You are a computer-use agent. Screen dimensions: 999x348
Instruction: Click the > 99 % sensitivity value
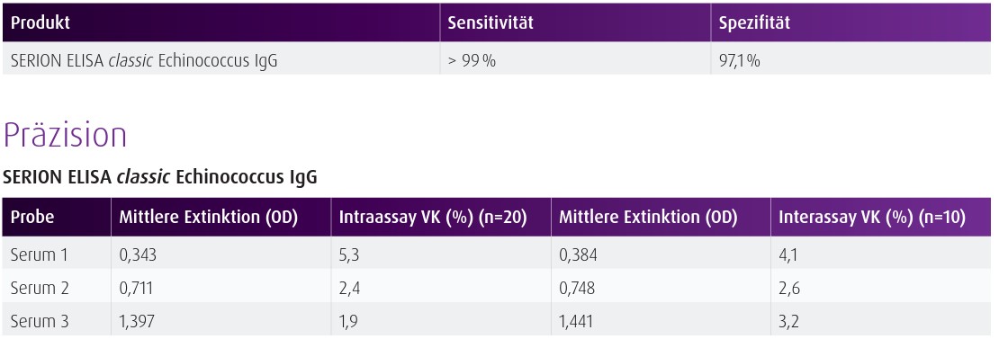(472, 62)
